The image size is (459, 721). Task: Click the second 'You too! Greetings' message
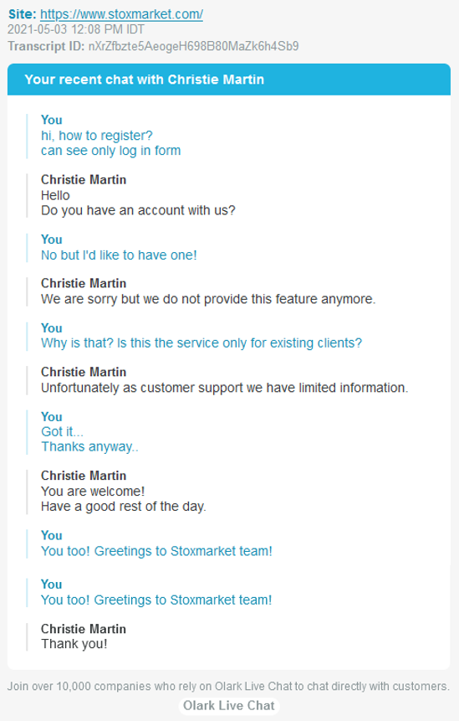tap(156, 600)
